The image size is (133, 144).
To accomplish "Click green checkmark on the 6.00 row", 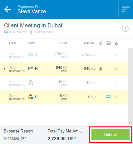I will 116,97.
